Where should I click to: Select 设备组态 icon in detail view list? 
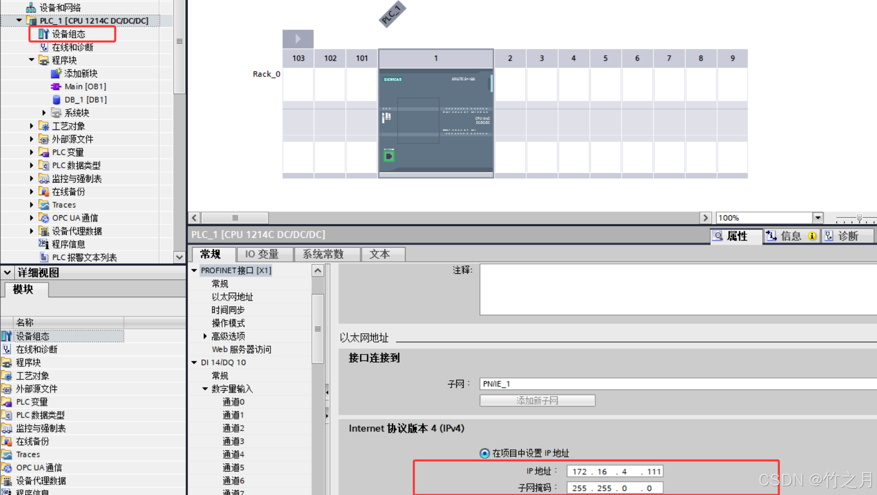[x=7, y=336]
